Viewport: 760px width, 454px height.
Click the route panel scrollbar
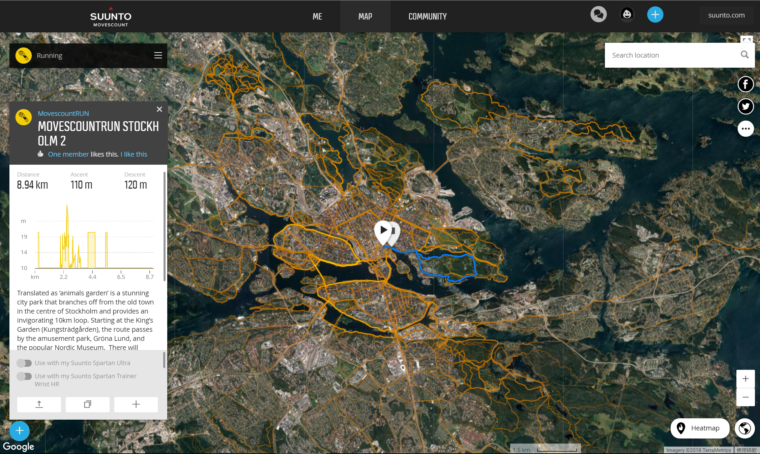pos(165,226)
